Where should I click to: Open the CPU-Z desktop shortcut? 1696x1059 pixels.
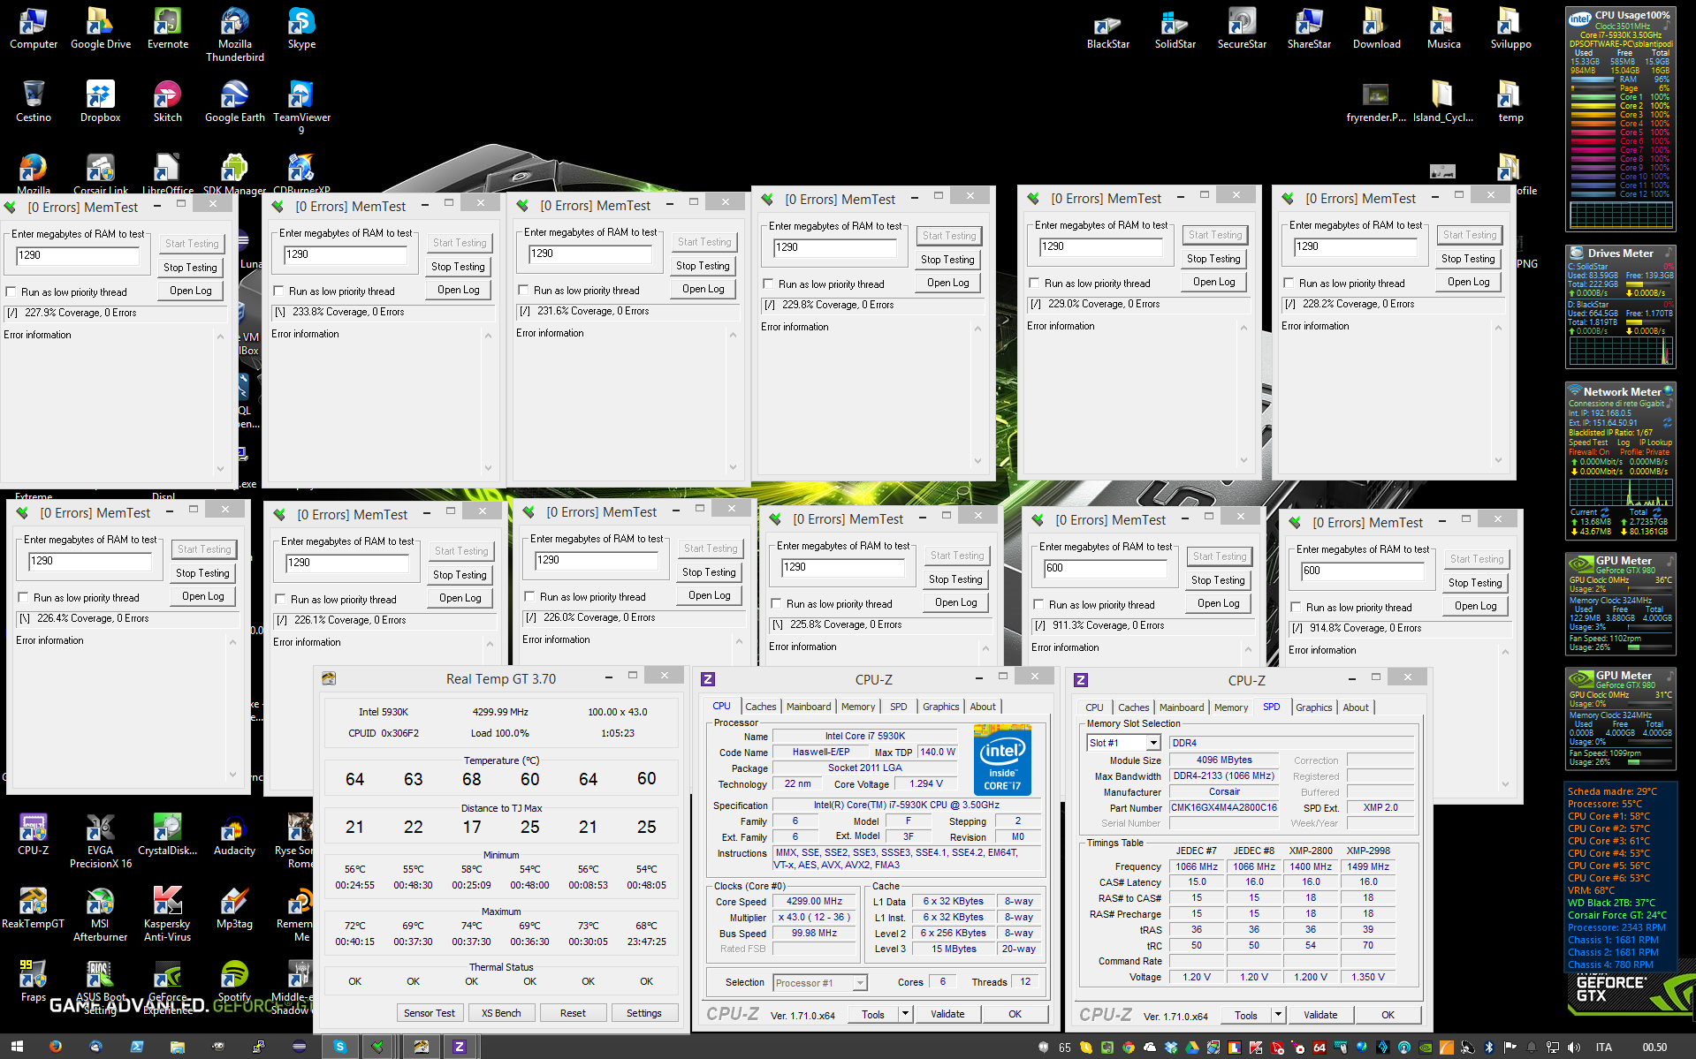(x=33, y=835)
